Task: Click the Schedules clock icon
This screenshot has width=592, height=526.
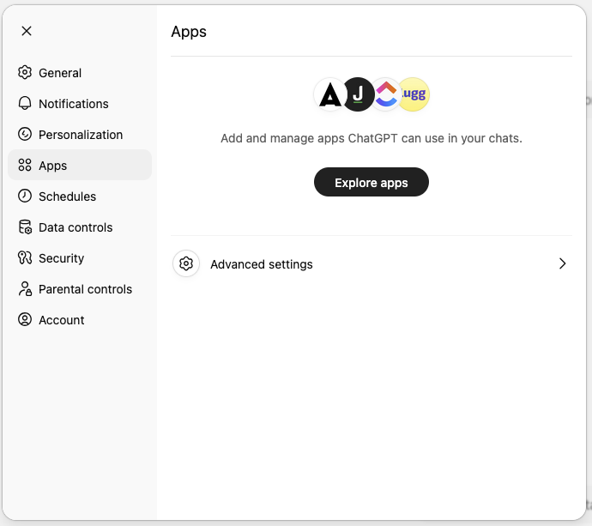Action: coord(25,196)
